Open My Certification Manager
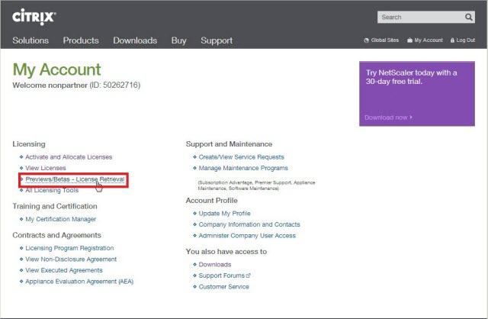This screenshot has height=319, width=488. click(x=61, y=219)
